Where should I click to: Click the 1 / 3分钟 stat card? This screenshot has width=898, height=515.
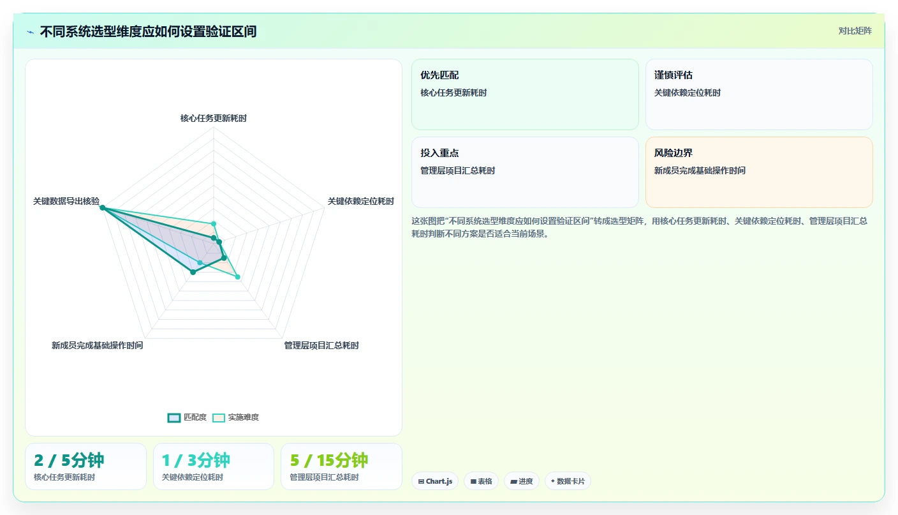click(214, 466)
